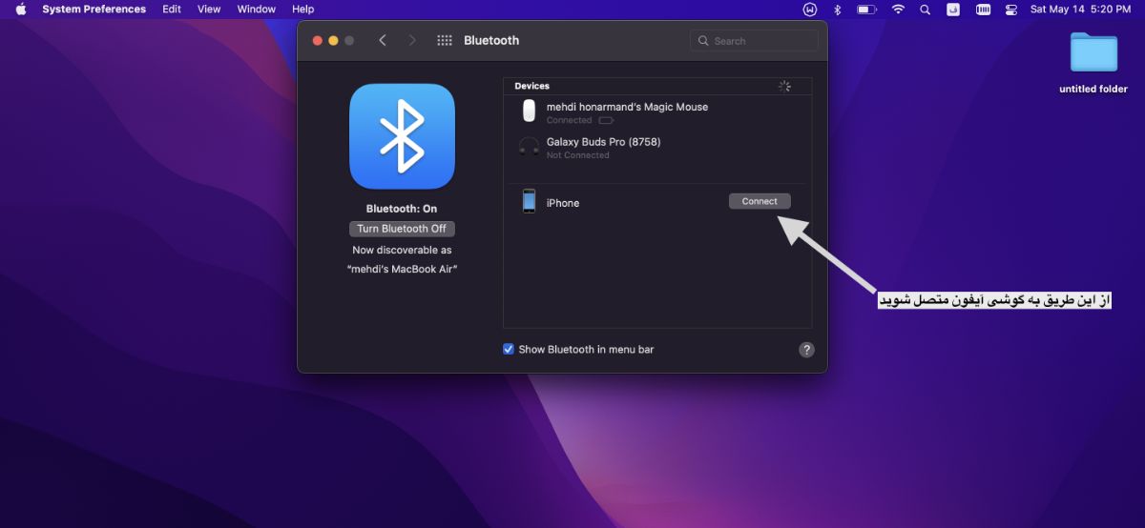1145x528 pixels.
Task: Open the View menu
Action: 209,9
